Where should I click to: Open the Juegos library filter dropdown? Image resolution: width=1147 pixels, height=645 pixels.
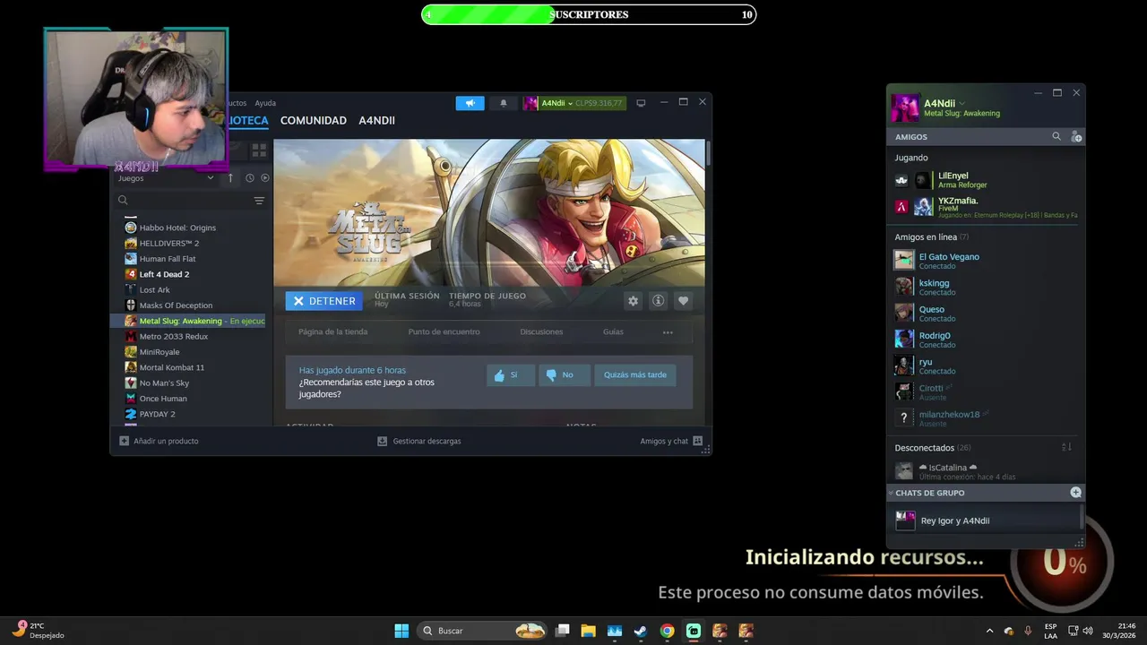point(167,178)
